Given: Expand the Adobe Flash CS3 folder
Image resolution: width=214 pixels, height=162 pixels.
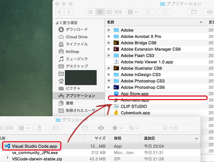Looking at the screenshot, I should (x=109, y=55).
